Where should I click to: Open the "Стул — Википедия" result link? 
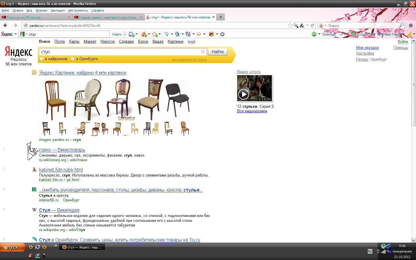click(59, 210)
